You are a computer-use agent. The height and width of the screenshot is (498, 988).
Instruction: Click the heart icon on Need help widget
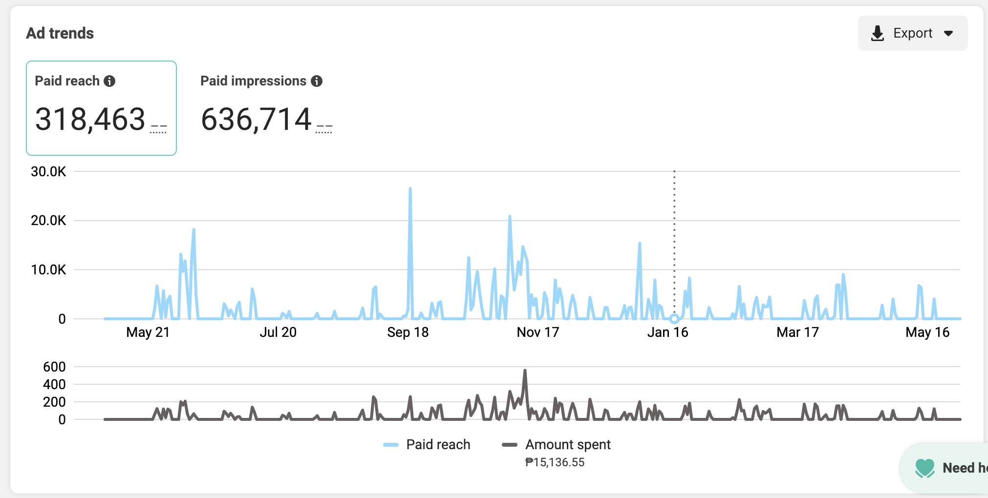tap(924, 468)
